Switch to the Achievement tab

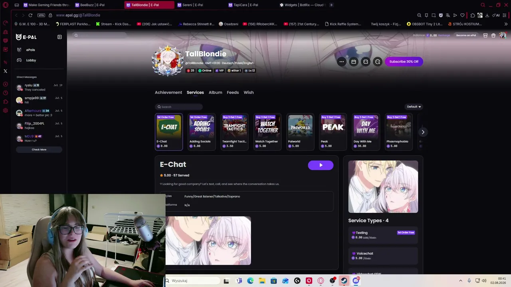168,92
